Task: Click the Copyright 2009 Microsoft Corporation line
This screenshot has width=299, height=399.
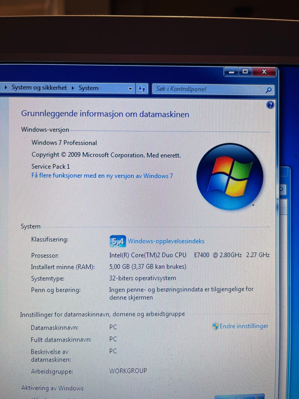Action: pos(106,155)
